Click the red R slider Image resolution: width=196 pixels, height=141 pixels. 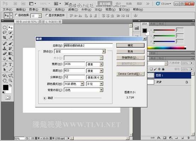(x=164, y=30)
